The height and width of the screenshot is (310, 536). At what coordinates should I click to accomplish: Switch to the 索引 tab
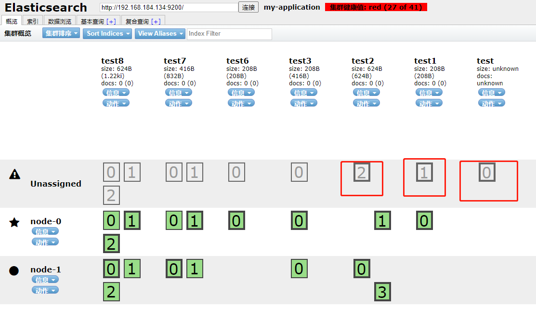click(32, 21)
